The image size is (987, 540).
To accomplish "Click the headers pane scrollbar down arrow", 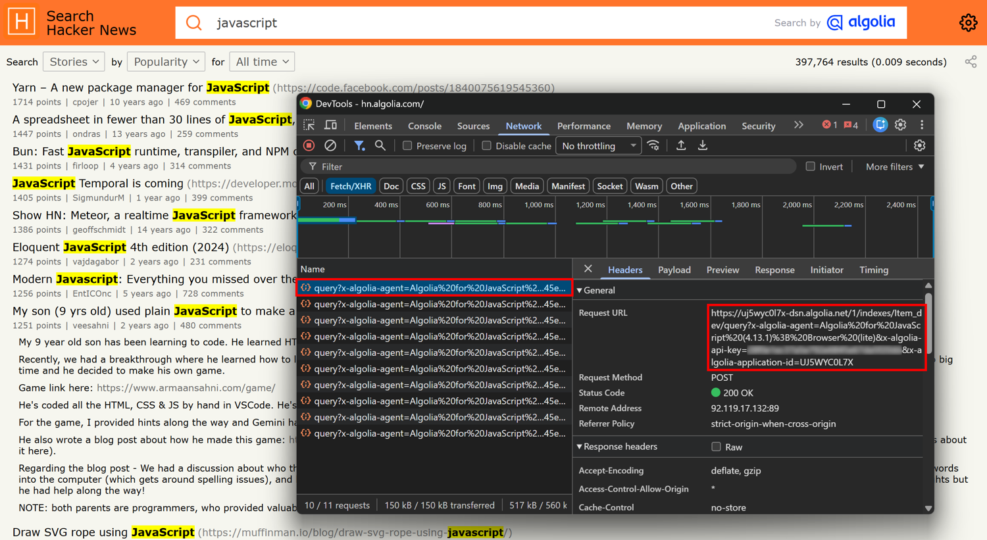I will point(928,508).
